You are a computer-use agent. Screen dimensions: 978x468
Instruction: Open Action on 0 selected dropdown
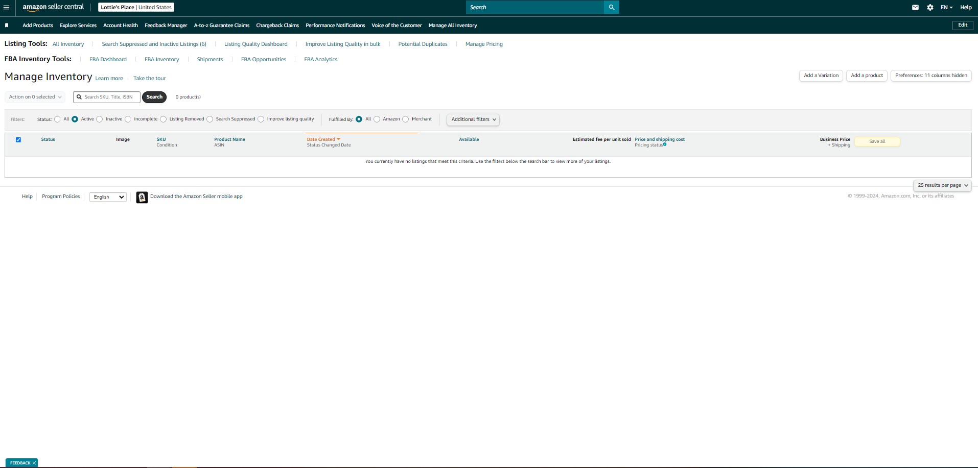click(x=35, y=97)
